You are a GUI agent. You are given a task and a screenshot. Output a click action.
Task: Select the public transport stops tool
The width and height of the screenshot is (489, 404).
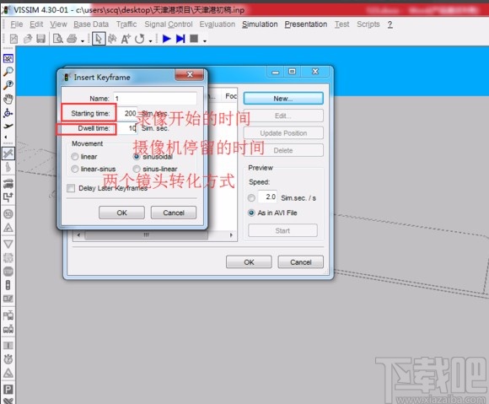tap(8, 315)
